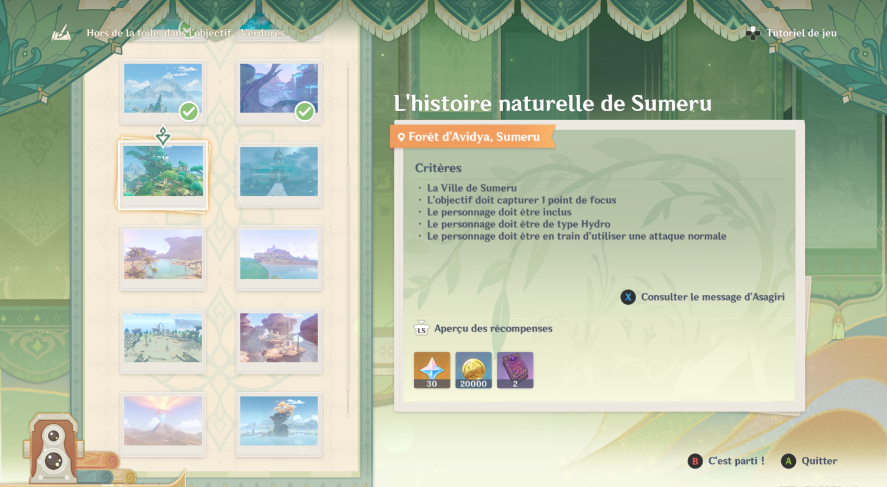Click the selection marker above the highlighted photo
The height and width of the screenshot is (487, 887).
click(163, 136)
